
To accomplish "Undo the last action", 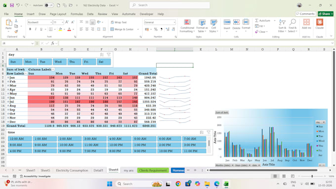I will tap(18, 5).
